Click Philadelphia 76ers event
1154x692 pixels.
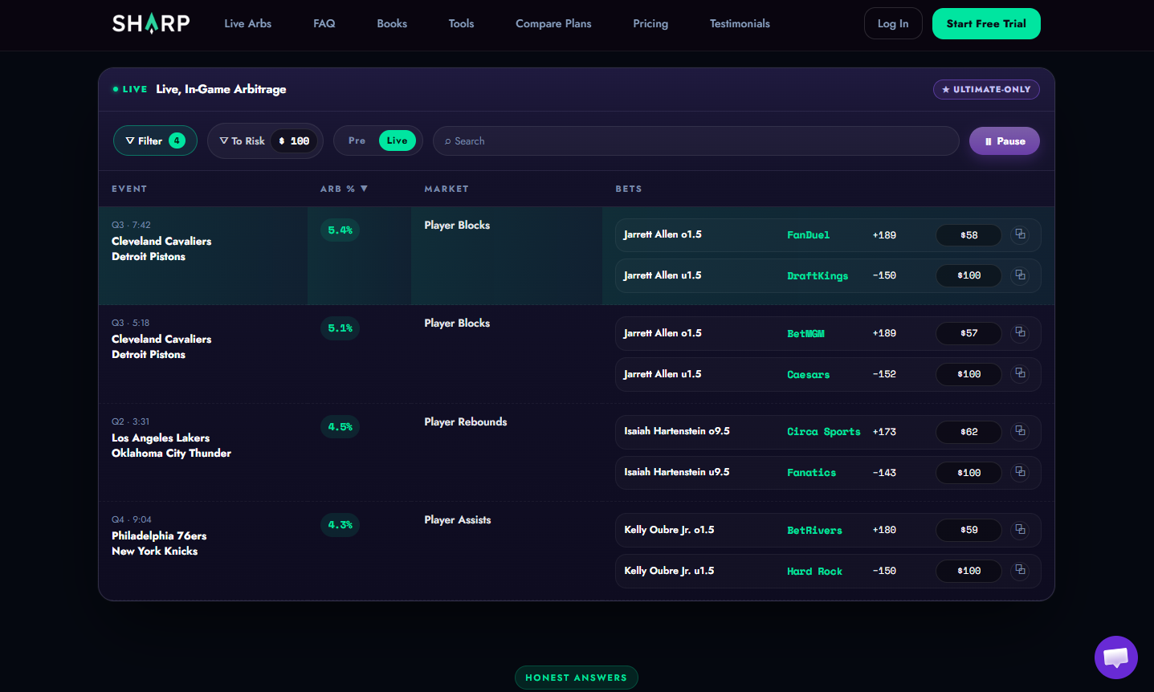click(159, 535)
